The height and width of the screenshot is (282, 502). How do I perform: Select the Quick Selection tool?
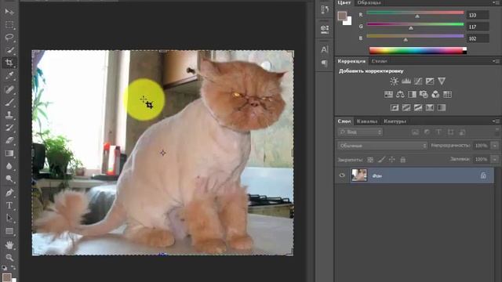pos(9,50)
